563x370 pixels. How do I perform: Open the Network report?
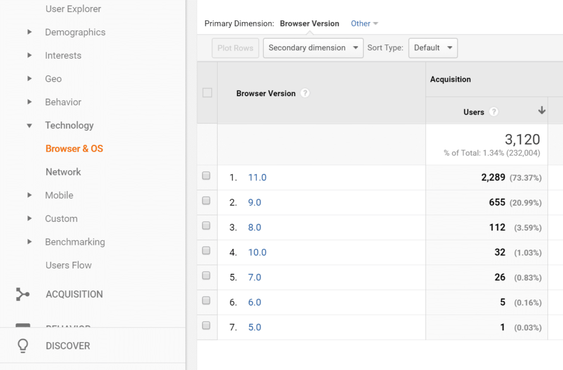tap(63, 172)
